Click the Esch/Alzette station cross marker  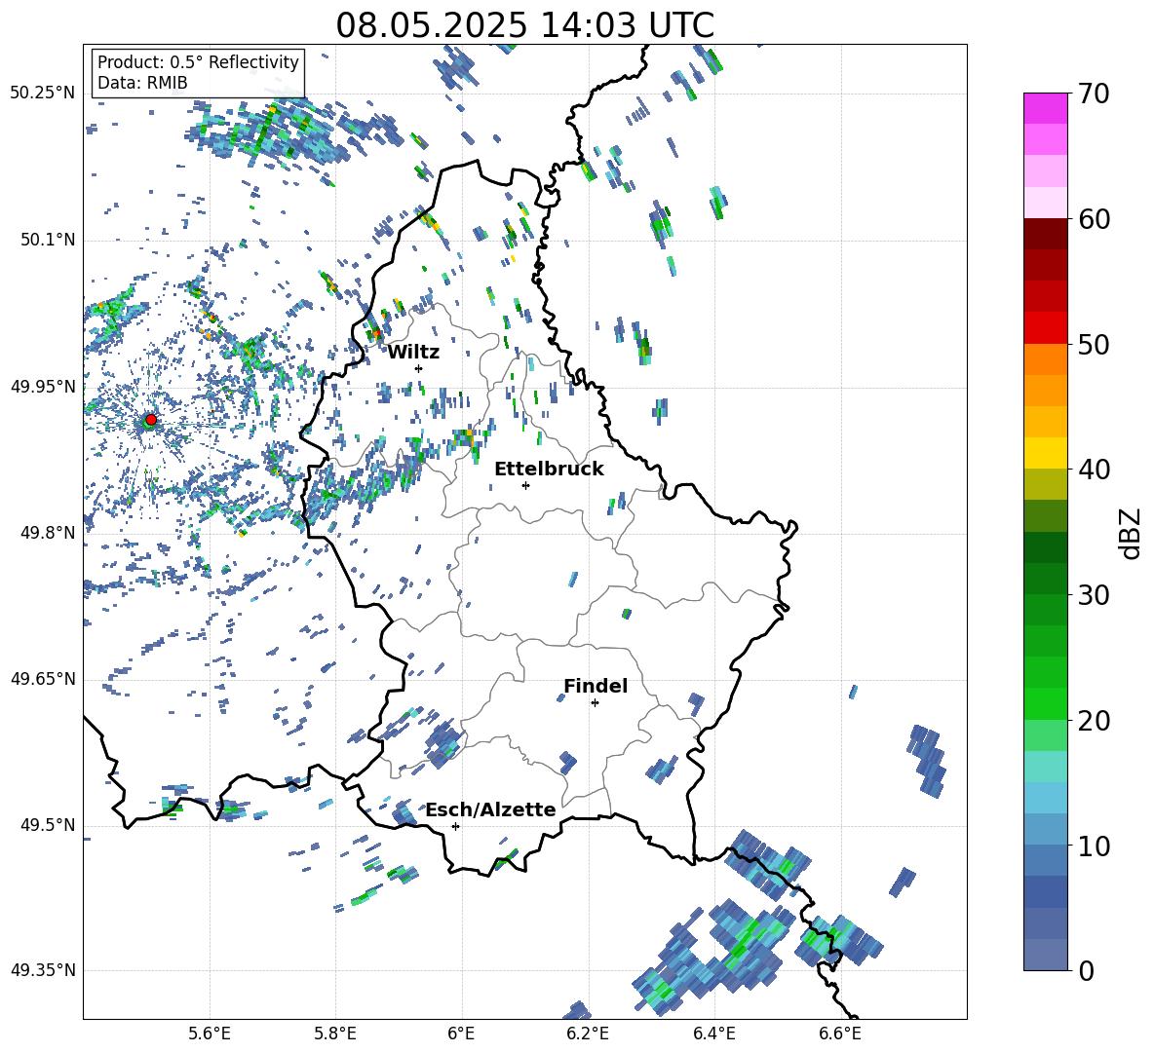point(455,826)
